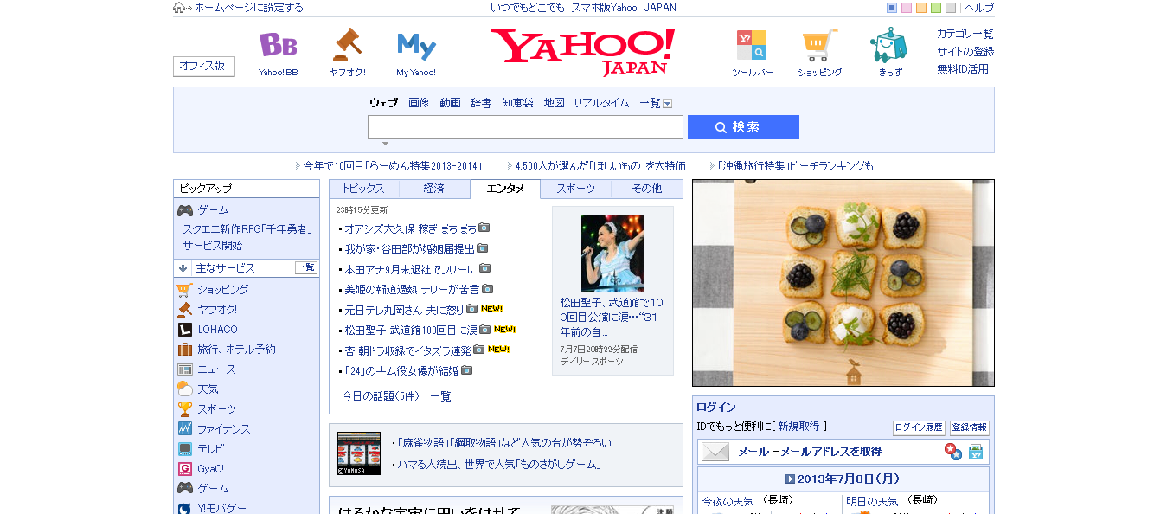1167x514 pixels.
Task: Switch to the トピックス tab
Action: (364, 189)
